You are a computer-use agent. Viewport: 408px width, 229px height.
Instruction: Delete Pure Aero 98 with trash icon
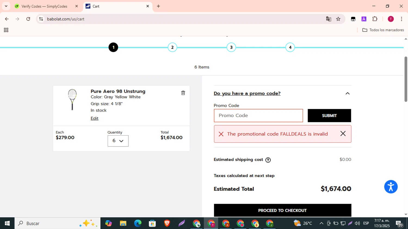(x=183, y=93)
